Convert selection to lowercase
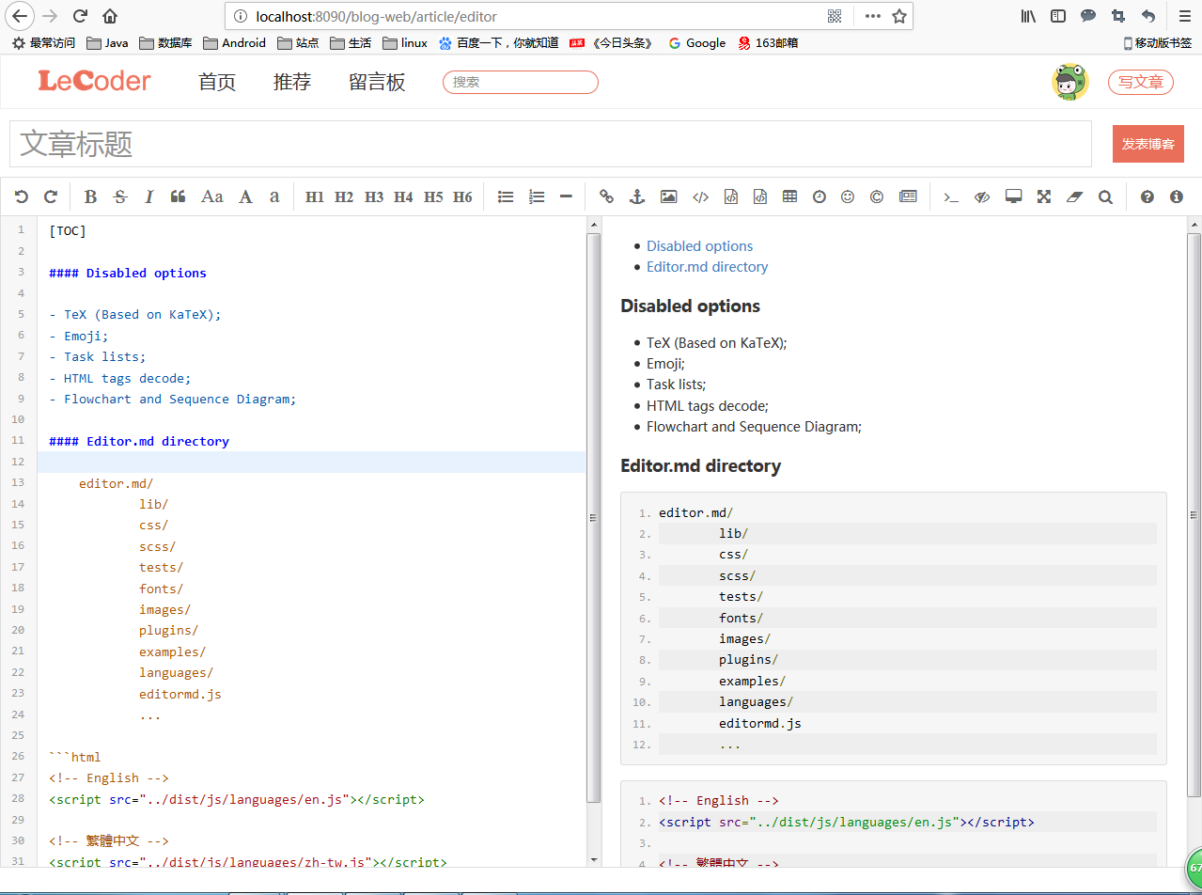This screenshot has height=895, width=1202. [274, 196]
